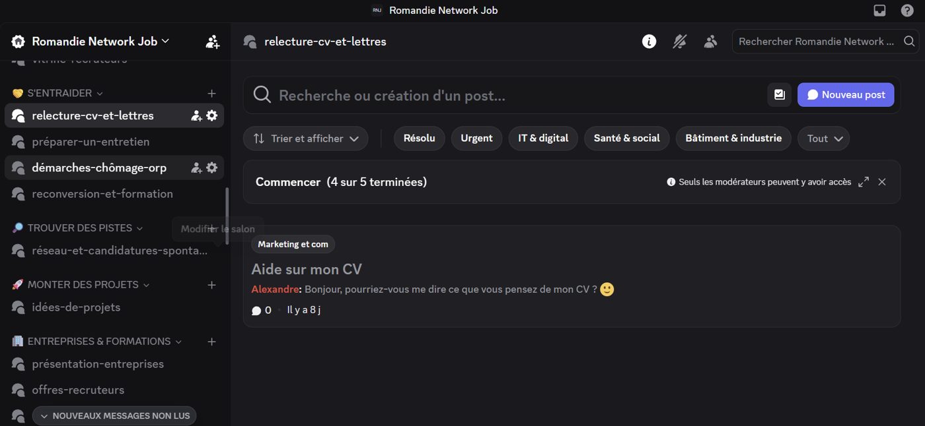Dismiss the Commencer panel with X
The width and height of the screenshot is (925, 426).
[882, 182]
